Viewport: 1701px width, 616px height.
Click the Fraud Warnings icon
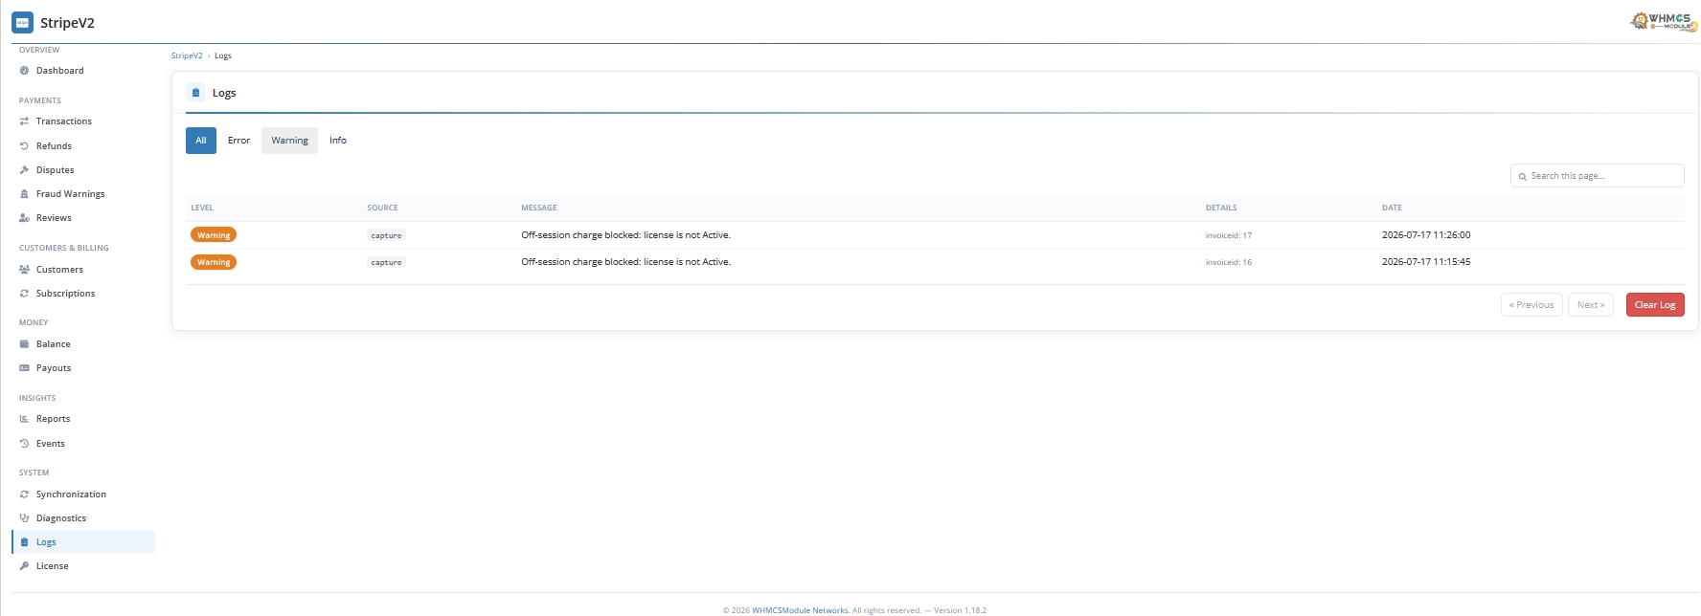click(x=24, y=194)
